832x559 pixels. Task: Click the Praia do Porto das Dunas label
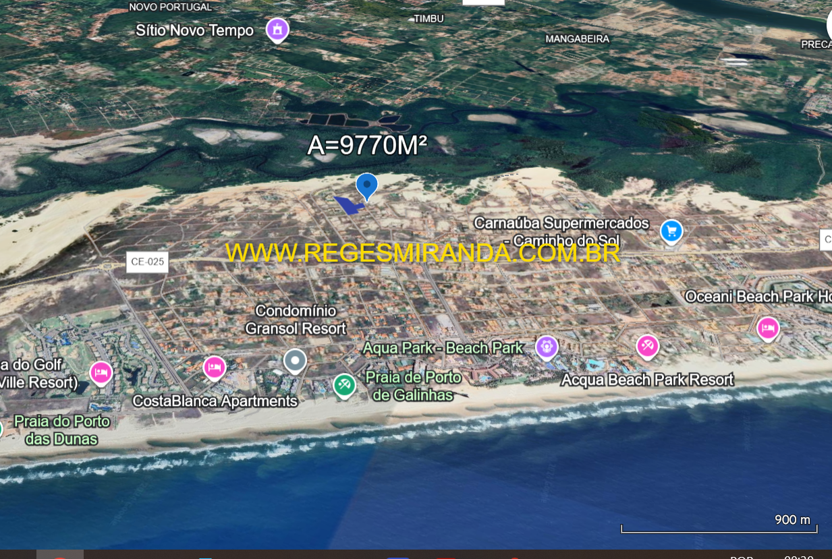click(x=62, y=430)
